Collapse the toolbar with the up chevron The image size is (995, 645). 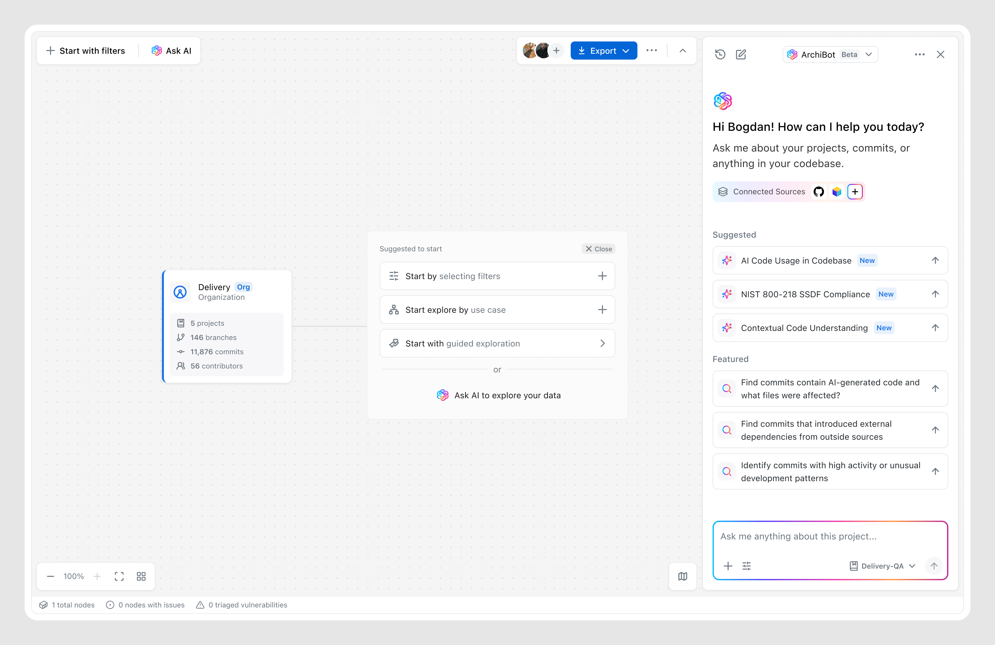tap(682, 51)
